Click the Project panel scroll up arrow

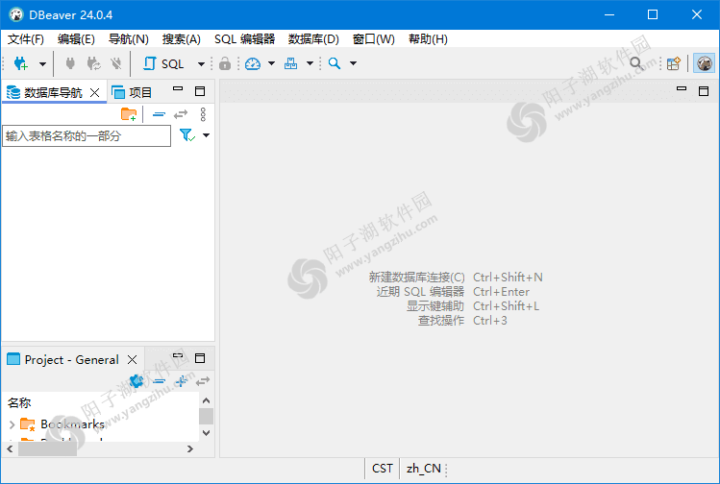(206, 400)
